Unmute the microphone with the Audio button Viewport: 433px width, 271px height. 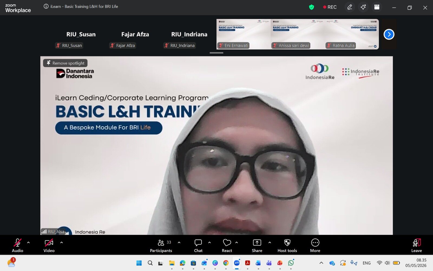[18, 245]
